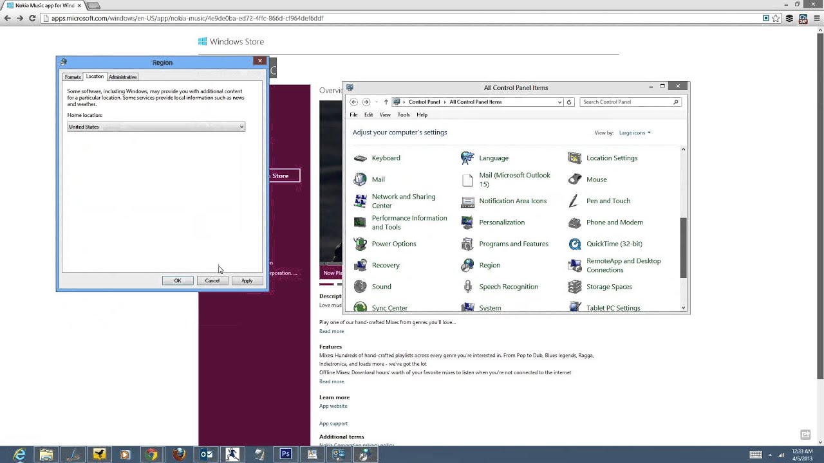This screenshot has height=463, width=824.
Task: Open the View menu in Control Panel
Action: tap(385, 114)
